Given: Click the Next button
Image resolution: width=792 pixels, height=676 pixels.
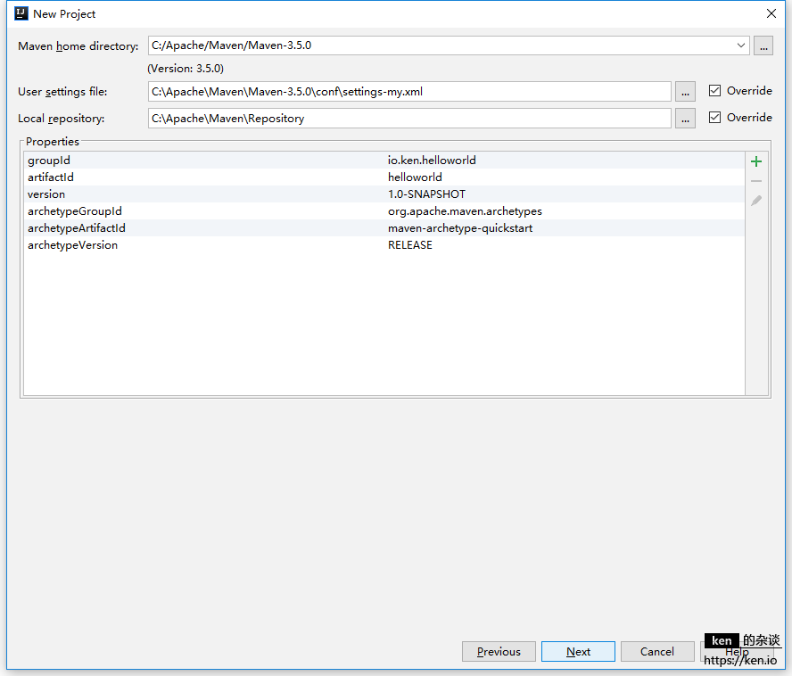Looking at the screenshot, I should (578, 652).
